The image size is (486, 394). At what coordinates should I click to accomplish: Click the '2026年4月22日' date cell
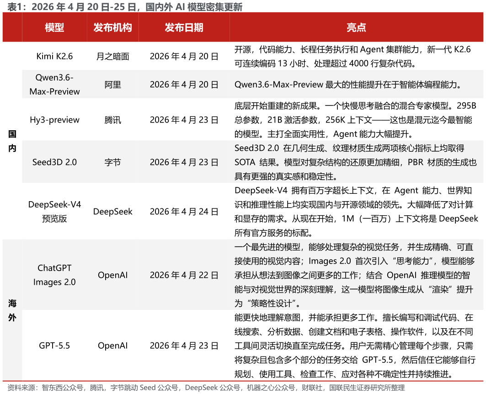(x=184, y=275)
